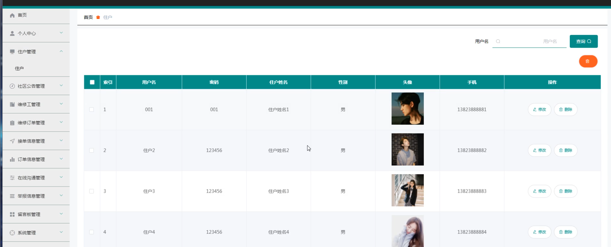Image resolution: width=611 pixels, height=247 pixels.
Task: Expand the 维修订单管理 chevron
Action: (x=61, y=123)
